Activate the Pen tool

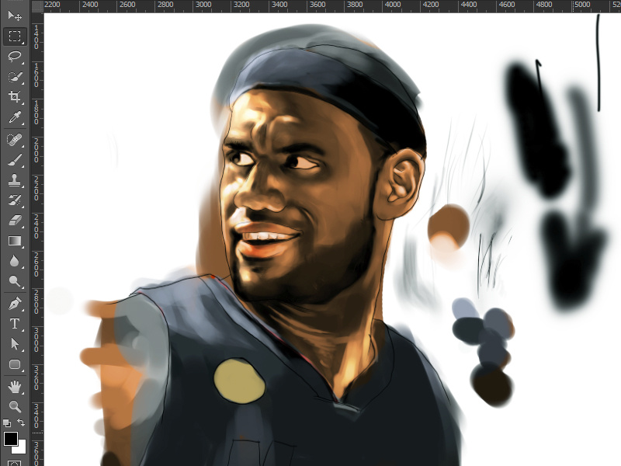[x=15, y=304]
